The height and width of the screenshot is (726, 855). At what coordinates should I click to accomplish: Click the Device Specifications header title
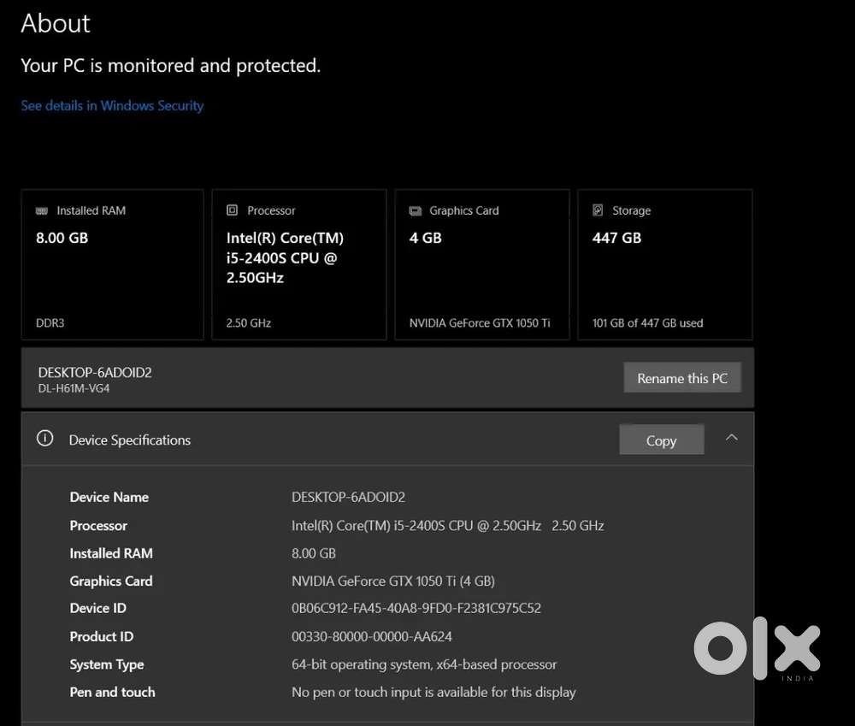click(x=130, y=440)
